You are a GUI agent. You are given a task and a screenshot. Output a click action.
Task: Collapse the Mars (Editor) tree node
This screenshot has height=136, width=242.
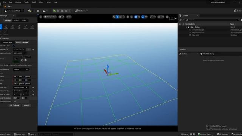(186, 27)
